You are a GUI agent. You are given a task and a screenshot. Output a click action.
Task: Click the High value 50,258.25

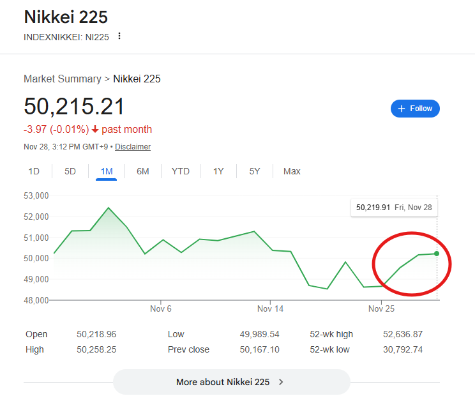pyautogui.click(x=96, y=349)
